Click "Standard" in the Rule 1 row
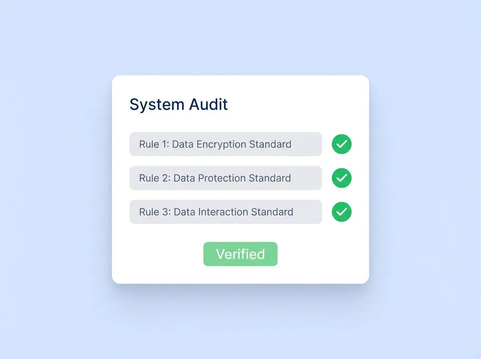Screen dimensions: 481x359 270,144
